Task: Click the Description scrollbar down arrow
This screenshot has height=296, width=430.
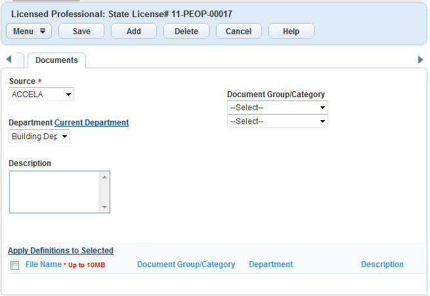Action: click(x=104, y=207)
